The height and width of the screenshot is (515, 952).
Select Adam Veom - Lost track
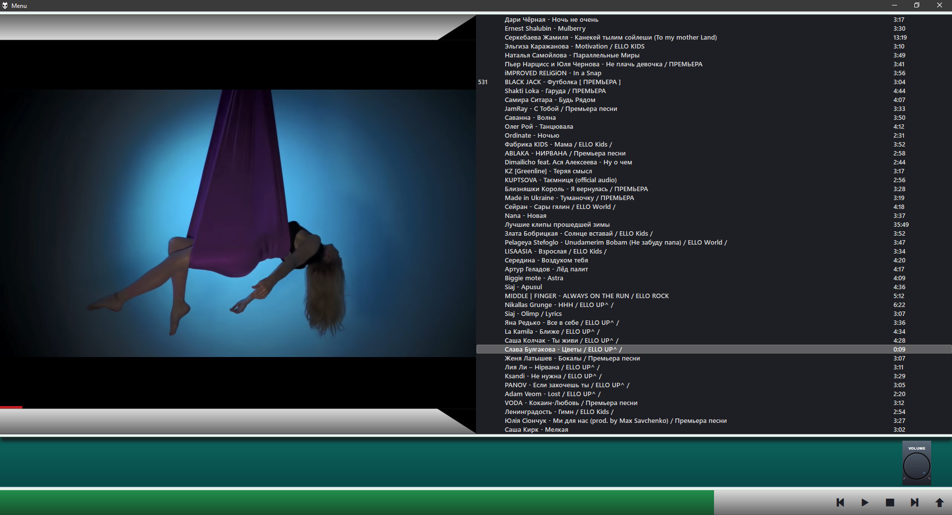click(552, 394)
